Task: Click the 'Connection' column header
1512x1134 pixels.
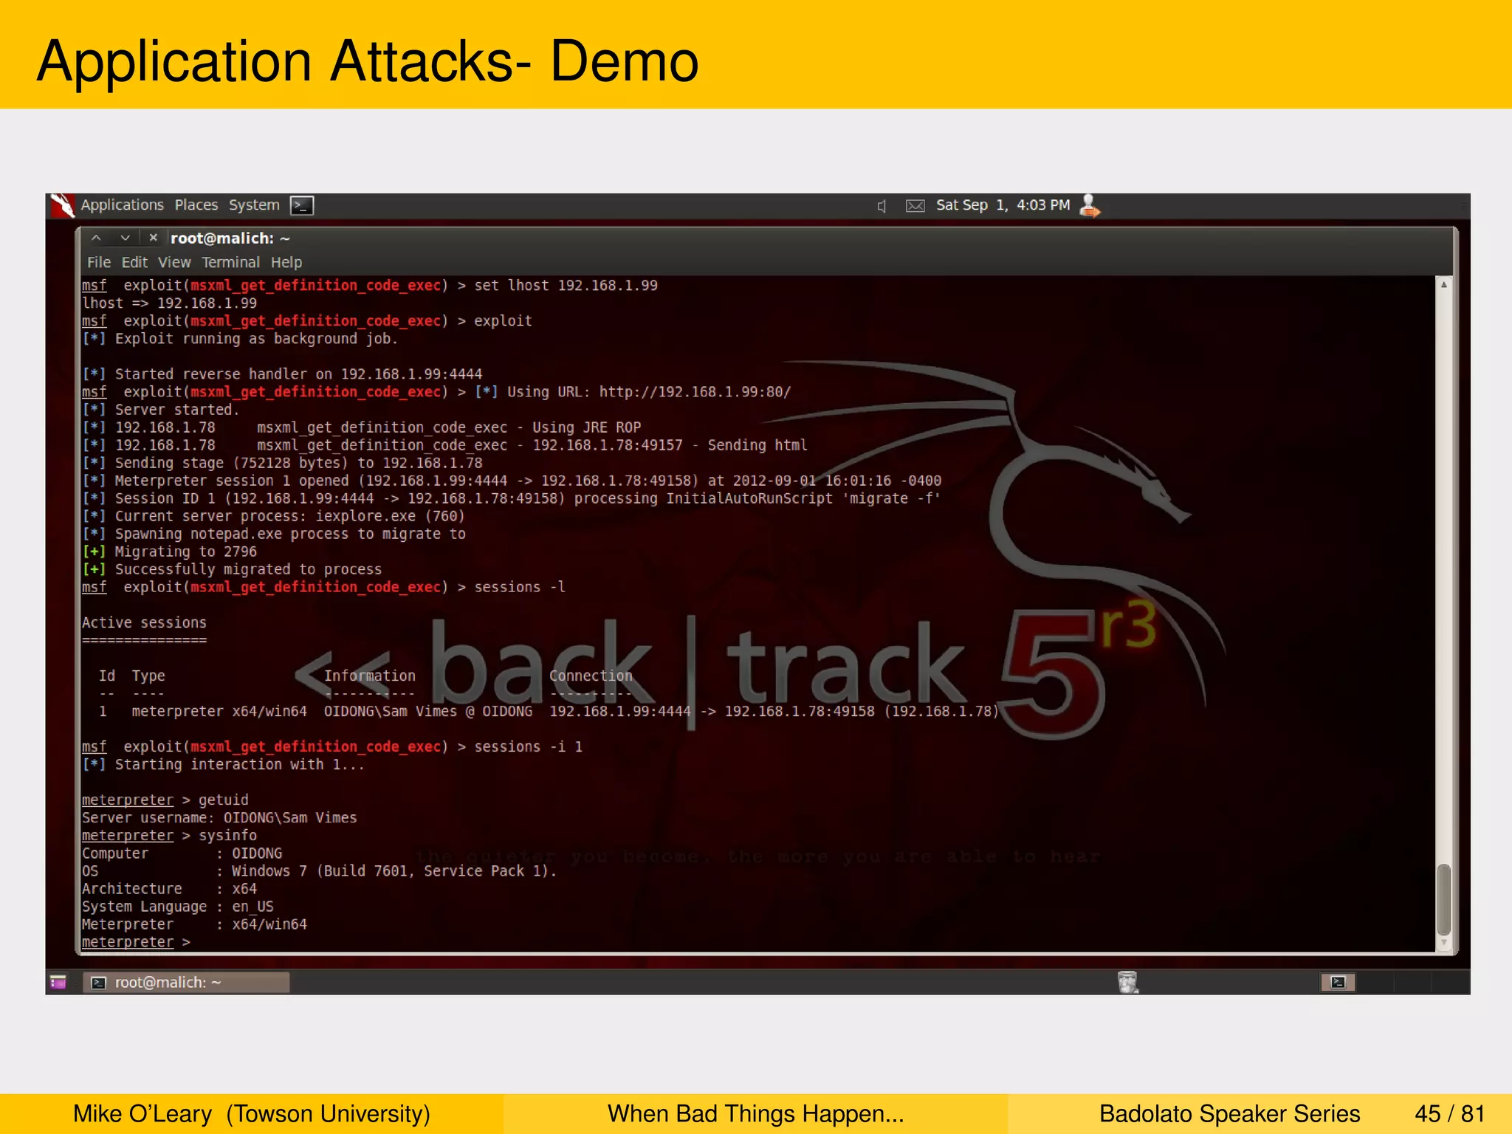Action: 591,676
